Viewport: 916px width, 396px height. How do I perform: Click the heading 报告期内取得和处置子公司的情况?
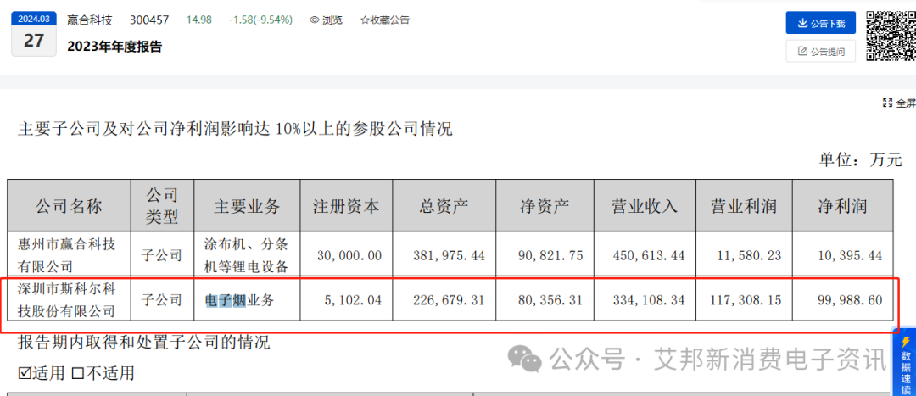[143, 343]
